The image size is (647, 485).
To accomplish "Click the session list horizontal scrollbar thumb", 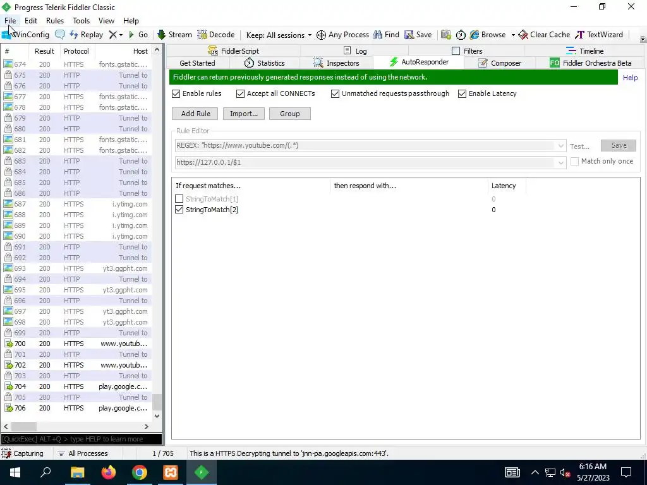I will click(x=23, y=426).
